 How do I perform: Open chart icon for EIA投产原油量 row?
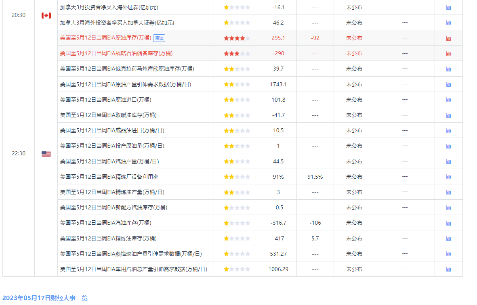448,146
